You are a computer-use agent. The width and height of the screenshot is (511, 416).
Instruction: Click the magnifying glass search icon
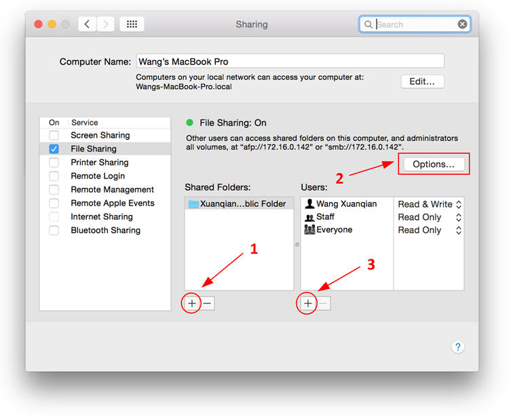click(x=368, y=24)
